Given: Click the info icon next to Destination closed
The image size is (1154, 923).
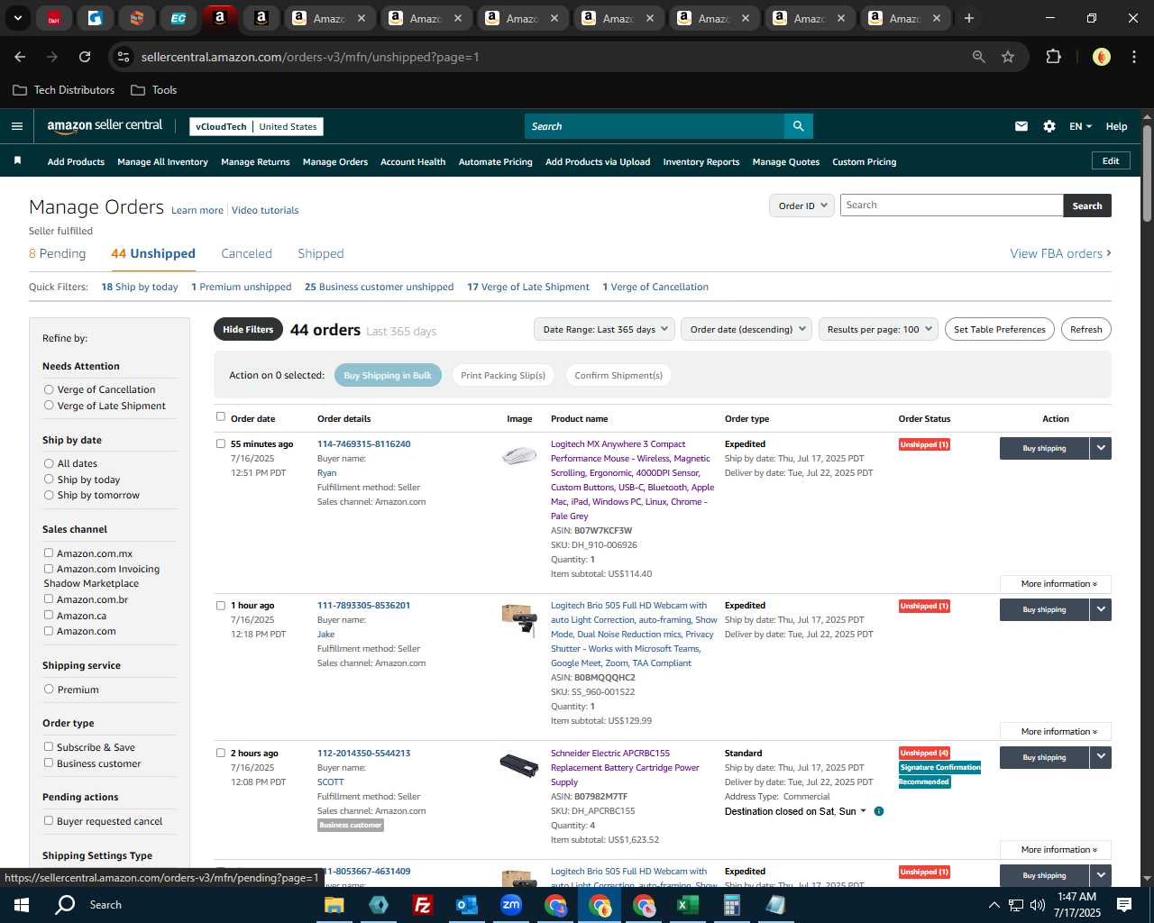Looking at the screenshot, I should (879, 811).
